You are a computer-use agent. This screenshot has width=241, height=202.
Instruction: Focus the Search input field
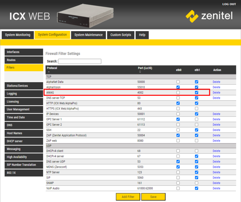click(x=80, y=61)
